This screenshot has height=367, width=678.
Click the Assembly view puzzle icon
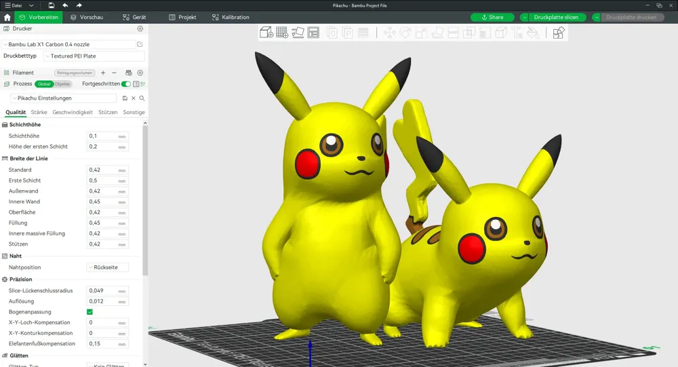coord(558,33)
